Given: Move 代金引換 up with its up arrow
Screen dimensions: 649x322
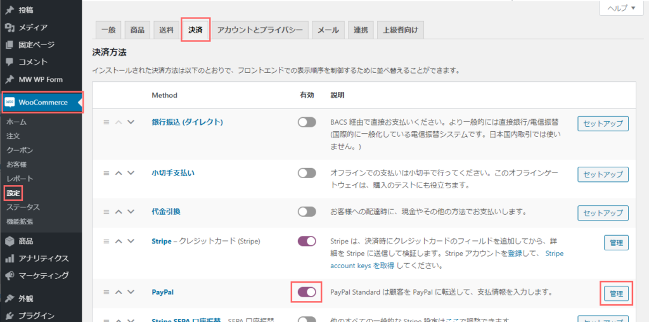Looking at the screenshot, I should [119, 212].
